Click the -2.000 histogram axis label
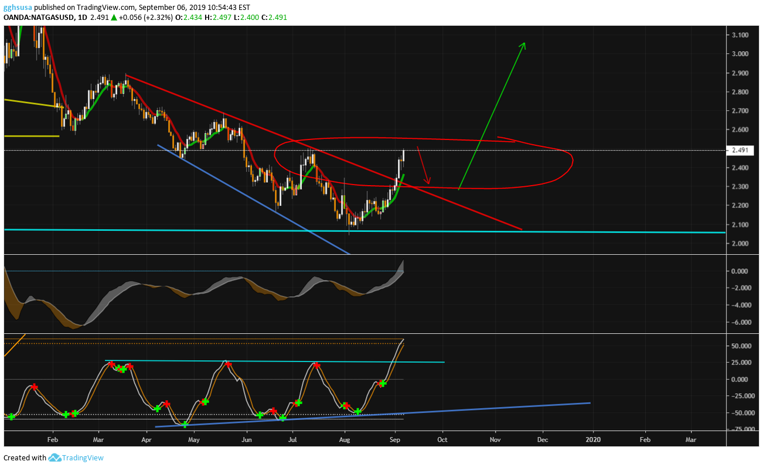Screen dimensions: 763x468 (741, 288)
